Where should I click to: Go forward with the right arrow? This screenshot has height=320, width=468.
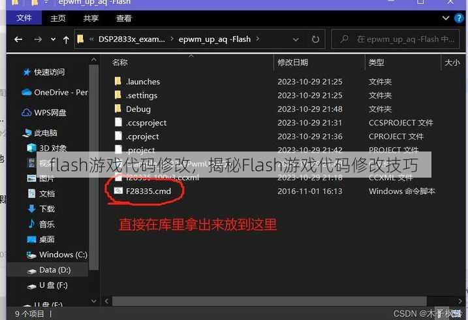38,39
